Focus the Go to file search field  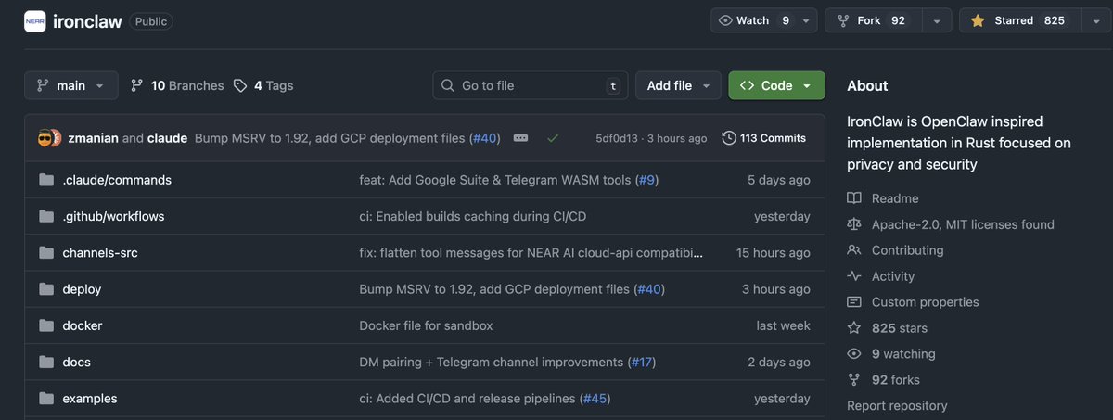(x=530, y=85)
